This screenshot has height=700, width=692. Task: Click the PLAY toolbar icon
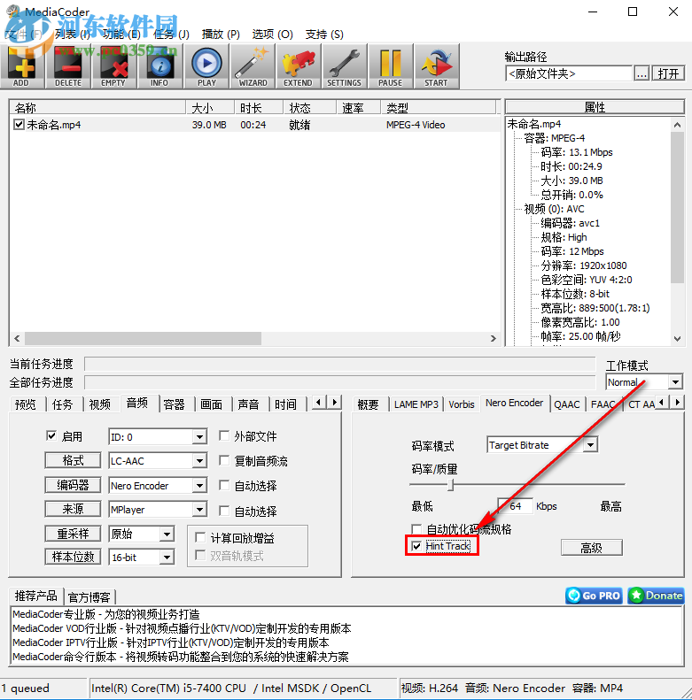[206, 66]
